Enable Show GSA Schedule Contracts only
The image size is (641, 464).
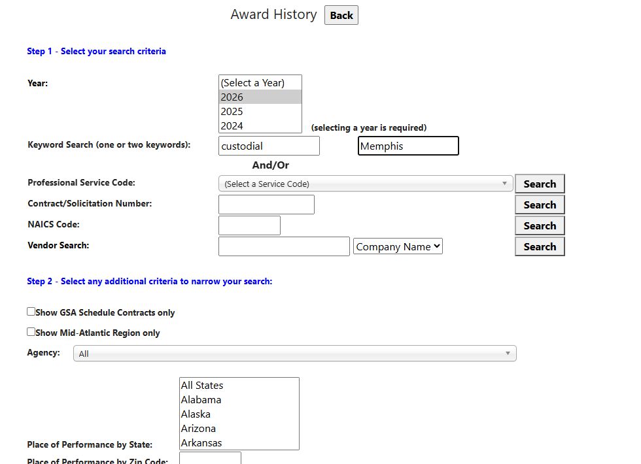point(31,312)
